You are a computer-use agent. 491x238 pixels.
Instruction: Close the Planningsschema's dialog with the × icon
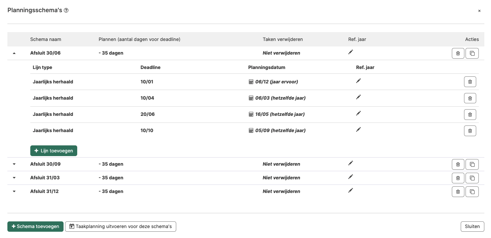479,11
